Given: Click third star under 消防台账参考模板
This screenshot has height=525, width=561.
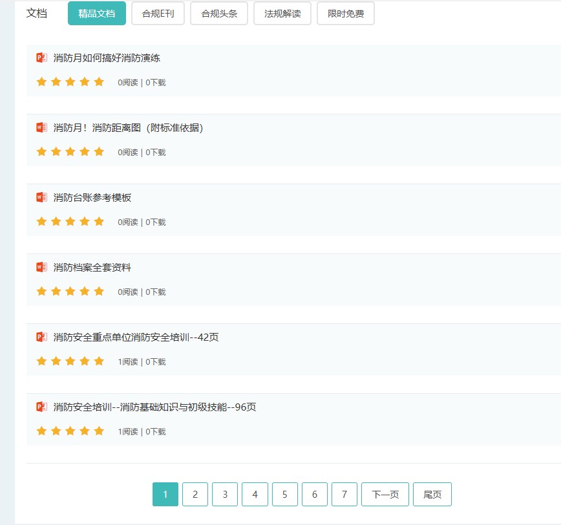Looking at the screenshot, I should [70, 221].
